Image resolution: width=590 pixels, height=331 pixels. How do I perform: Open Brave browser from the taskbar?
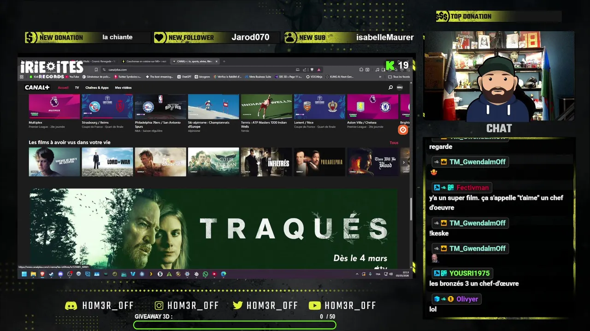pyautogui.click(x=42, y=274)
